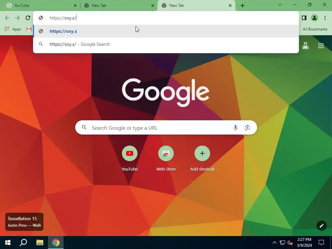This screenshot has width=332, height=249.
Task: Open the Windows Start menu
Action: [8, 243]
